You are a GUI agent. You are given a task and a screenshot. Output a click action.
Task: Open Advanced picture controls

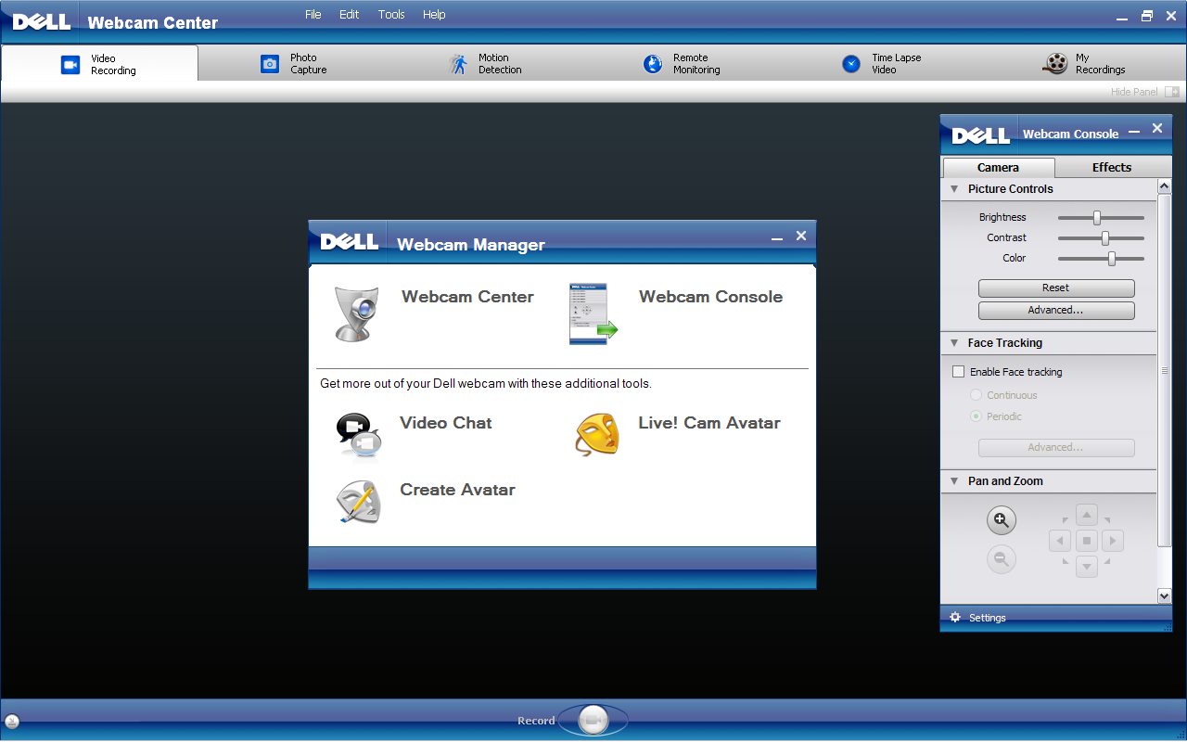[x=1056, y=311]
